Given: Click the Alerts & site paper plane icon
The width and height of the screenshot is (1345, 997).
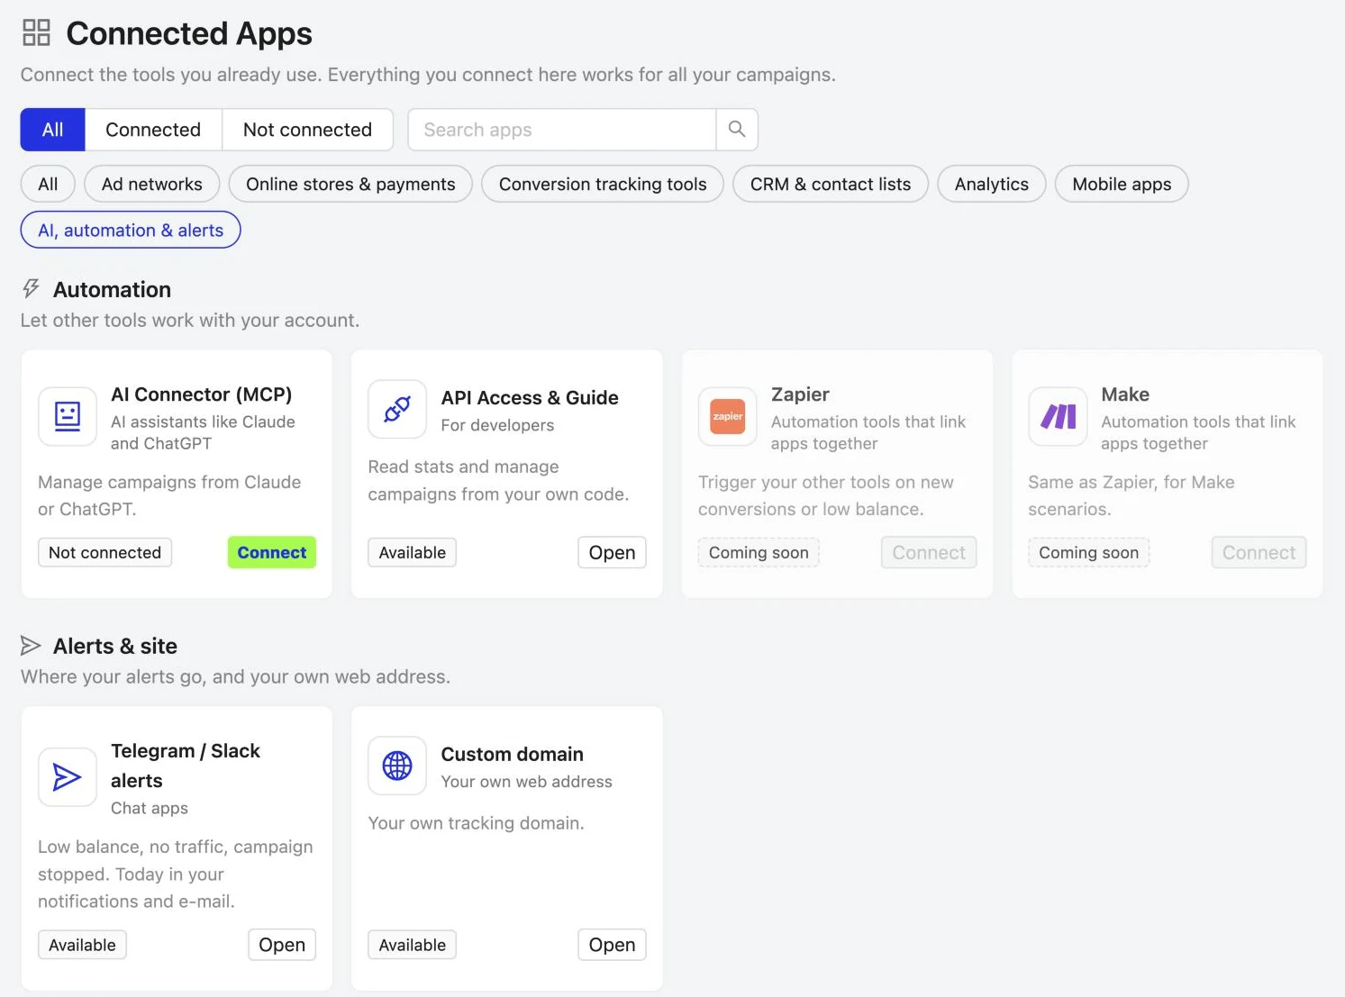Looking at the screenshot, I should tap(32, 646).
